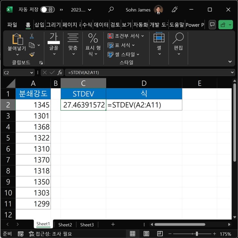Select Page Break Preview view icon
Viewport: 238px width, 238px height.
click(160, 234)
